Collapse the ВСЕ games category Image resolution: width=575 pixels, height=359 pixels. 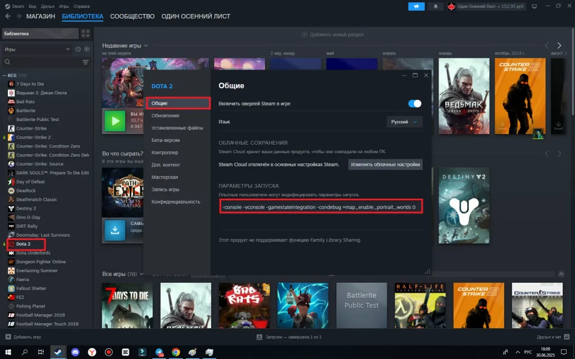click(4, 75)
